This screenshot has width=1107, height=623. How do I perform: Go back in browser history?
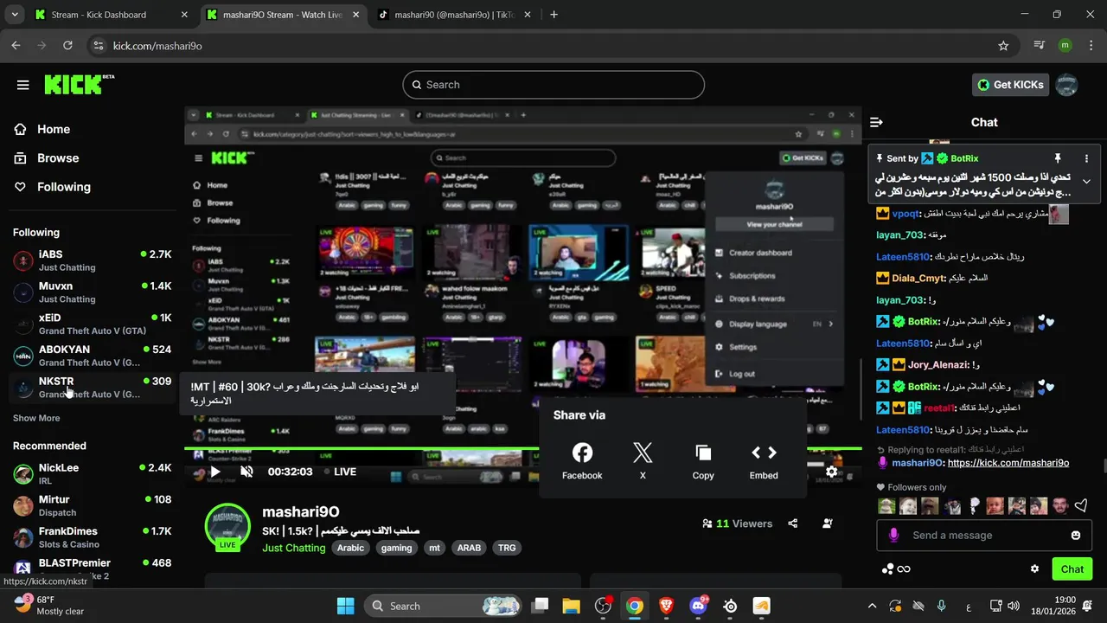(x=16, y=46)
